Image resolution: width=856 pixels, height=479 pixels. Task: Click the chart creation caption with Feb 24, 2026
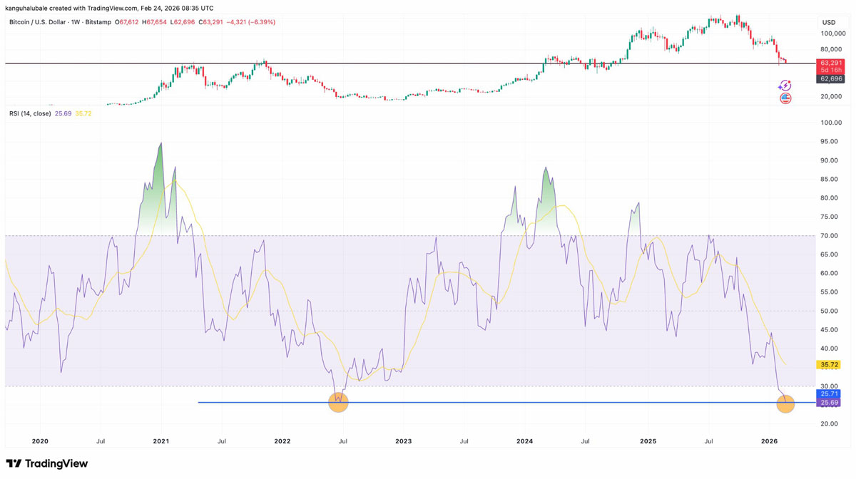(x=109, y=9)
